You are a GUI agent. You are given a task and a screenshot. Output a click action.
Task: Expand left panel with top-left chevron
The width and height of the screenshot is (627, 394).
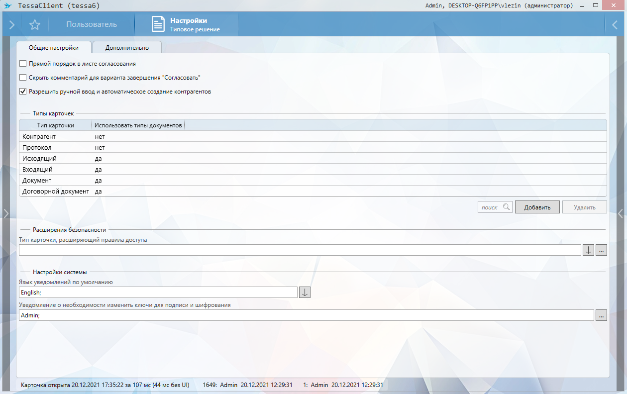tap(11, 24)
